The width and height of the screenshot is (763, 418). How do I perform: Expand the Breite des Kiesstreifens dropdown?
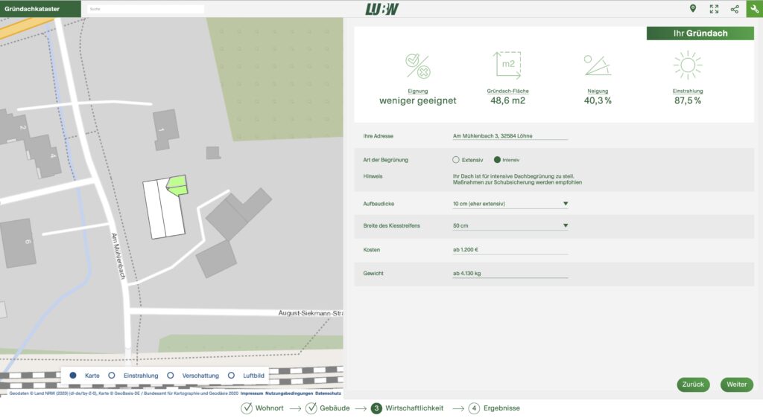pos(510,225)
